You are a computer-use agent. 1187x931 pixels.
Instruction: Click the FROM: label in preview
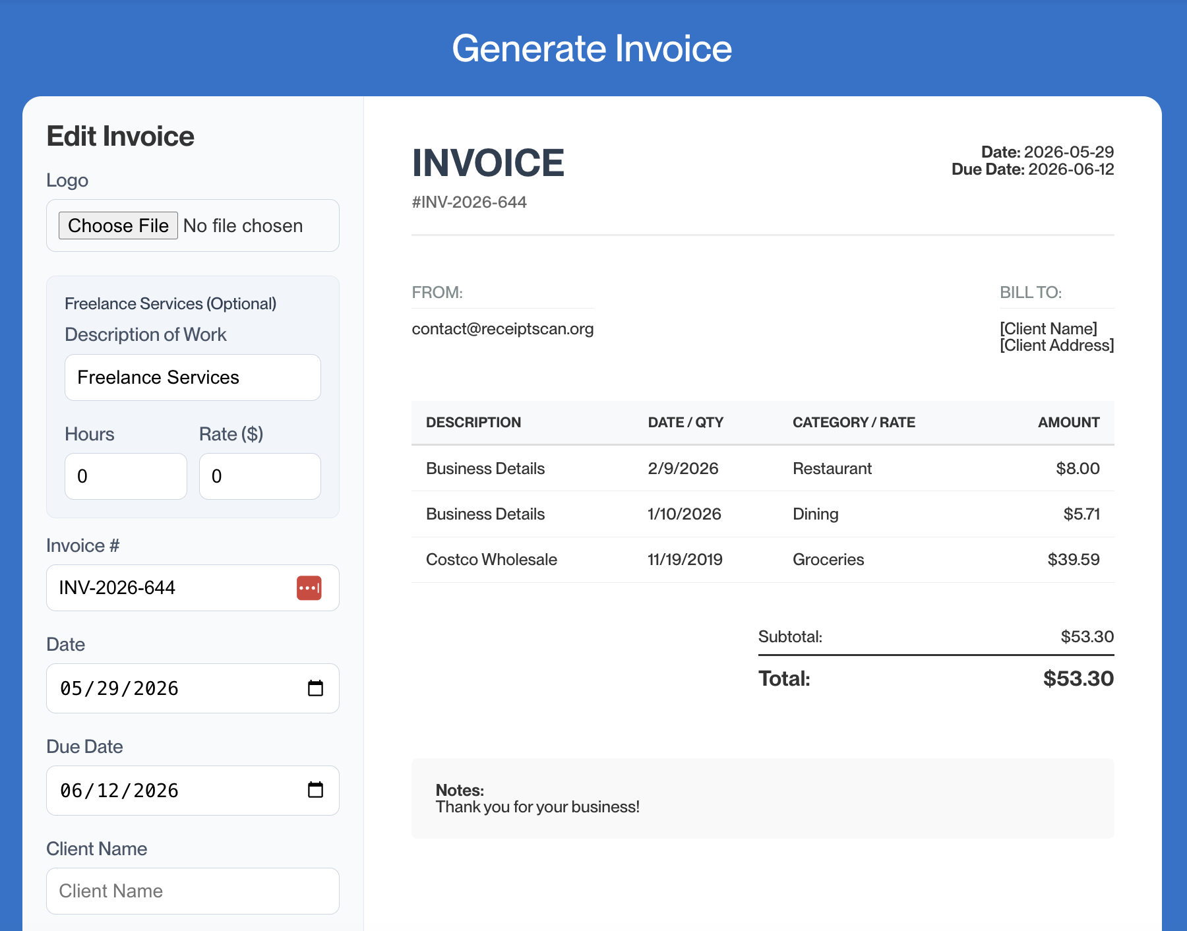coord(437,292)
